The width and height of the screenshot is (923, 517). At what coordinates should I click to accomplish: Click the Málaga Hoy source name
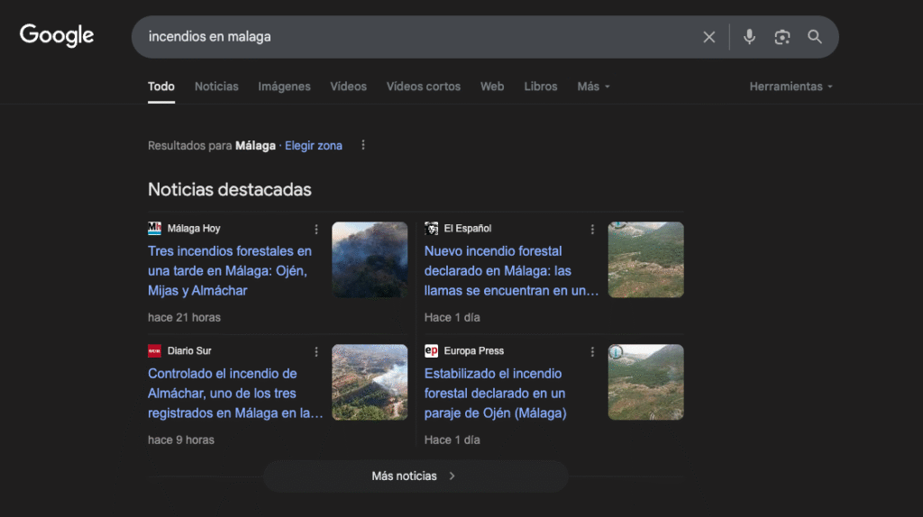click(194, 228)
